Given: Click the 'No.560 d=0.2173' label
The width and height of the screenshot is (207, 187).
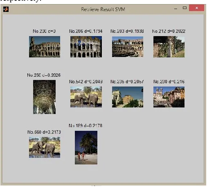Looking at the screenshot, I should (x=44, y=132).
